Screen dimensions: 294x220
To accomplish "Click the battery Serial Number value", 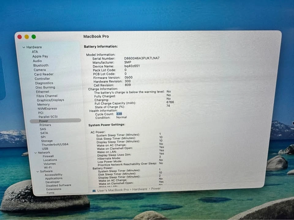I will (x=141, y=58).
